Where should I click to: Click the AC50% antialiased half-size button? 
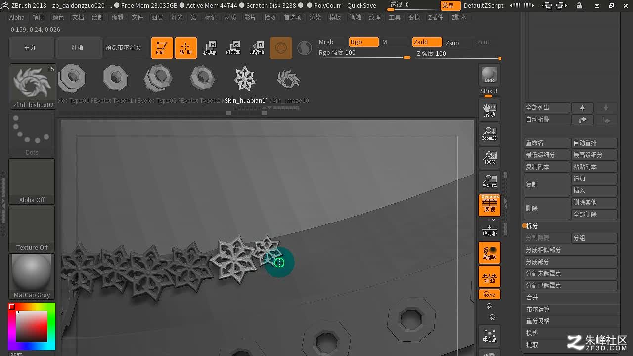click(x=489, y=181)
